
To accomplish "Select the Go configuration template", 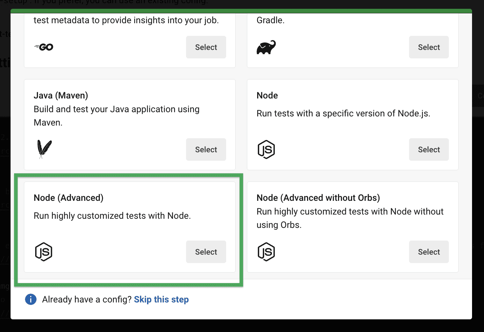I will 206,47.
